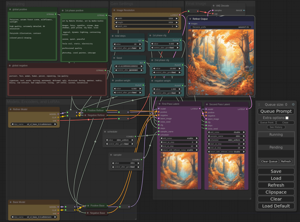Click the See History button
The image size is (300, 222).
(x=276, y=127)
